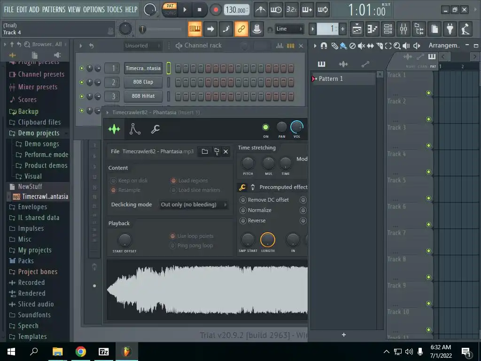
Task: Select the delete tool in the Playlist
Action: (352, 46)
